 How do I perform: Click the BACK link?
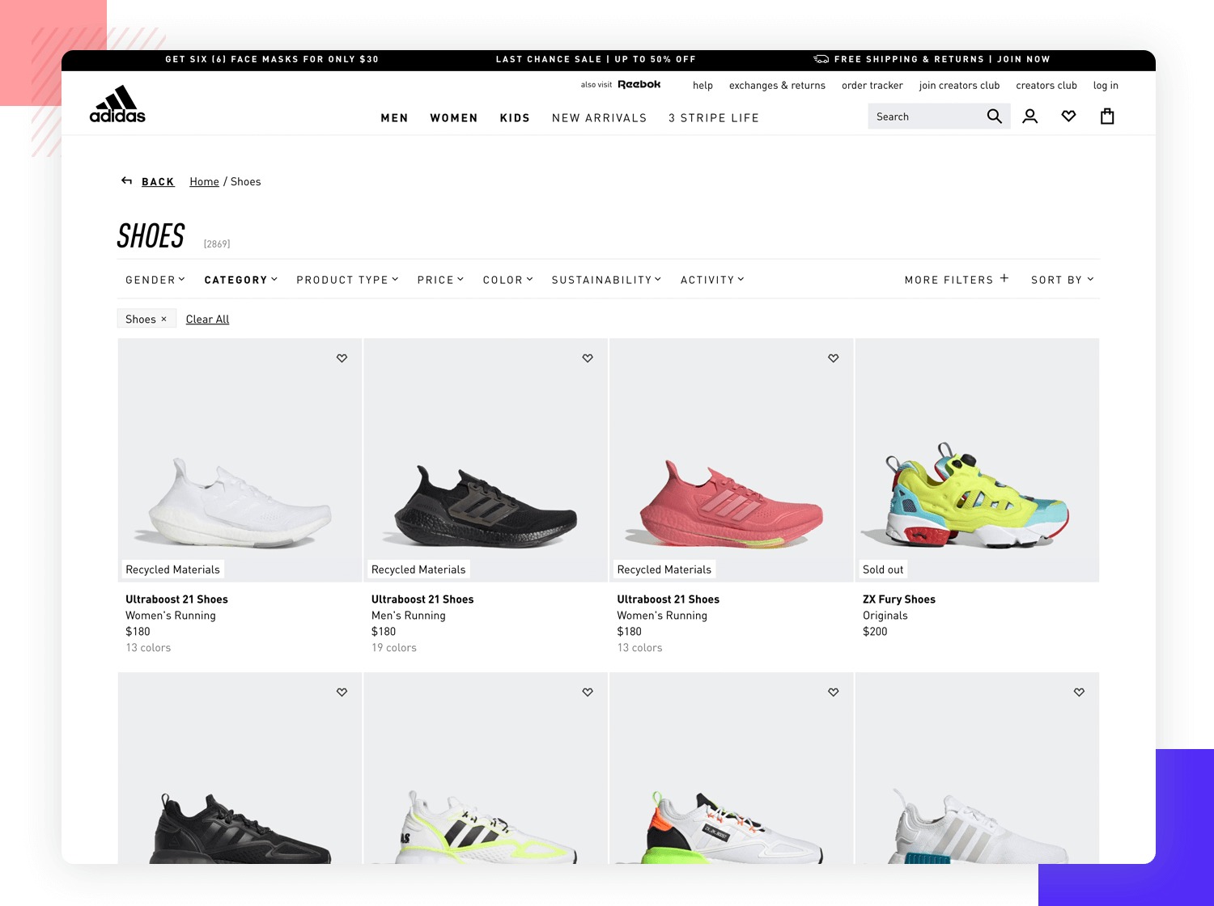158,182
